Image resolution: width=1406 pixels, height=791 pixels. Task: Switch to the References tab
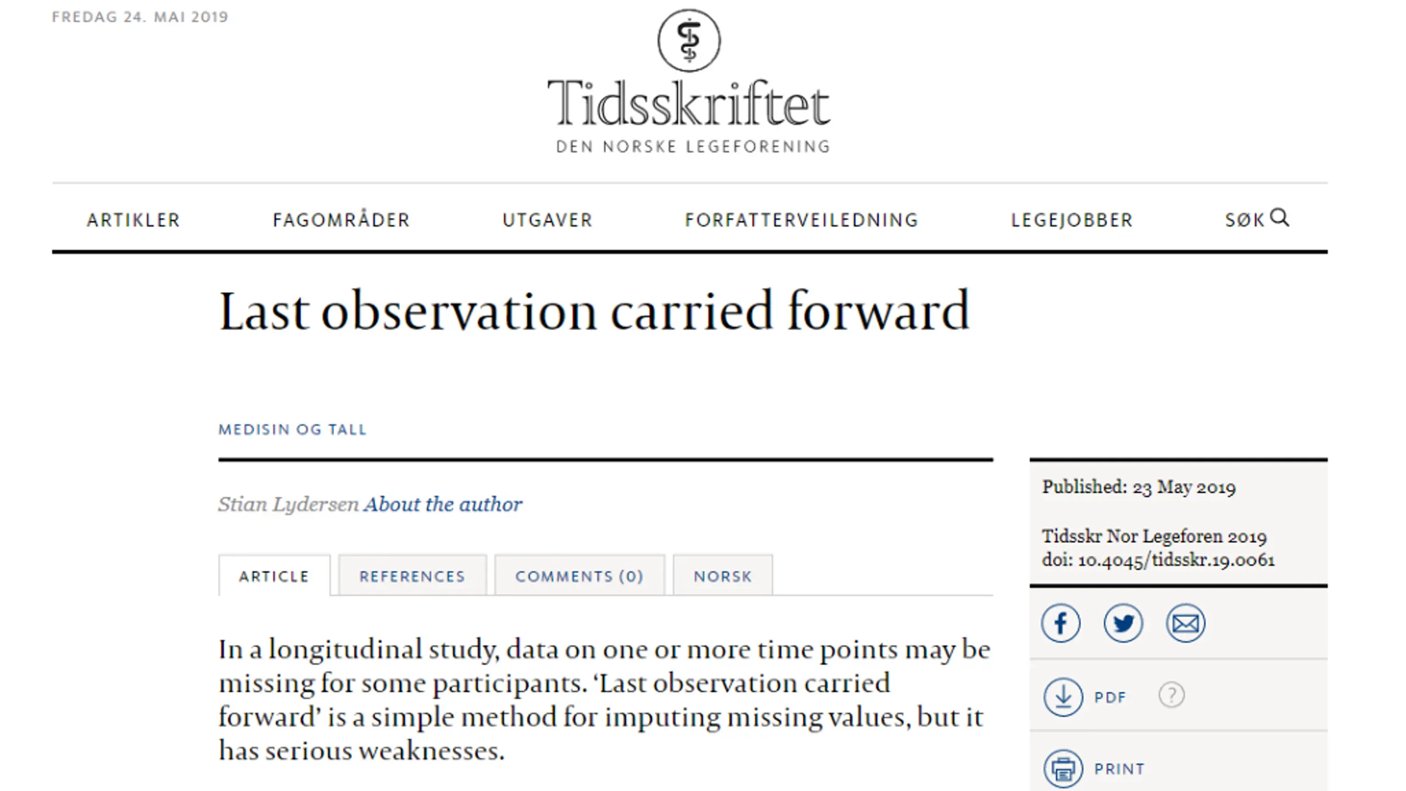pyautogui.click(x=412, y=576)
